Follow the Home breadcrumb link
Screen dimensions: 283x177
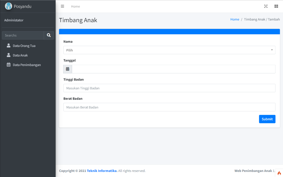(235, 19)
